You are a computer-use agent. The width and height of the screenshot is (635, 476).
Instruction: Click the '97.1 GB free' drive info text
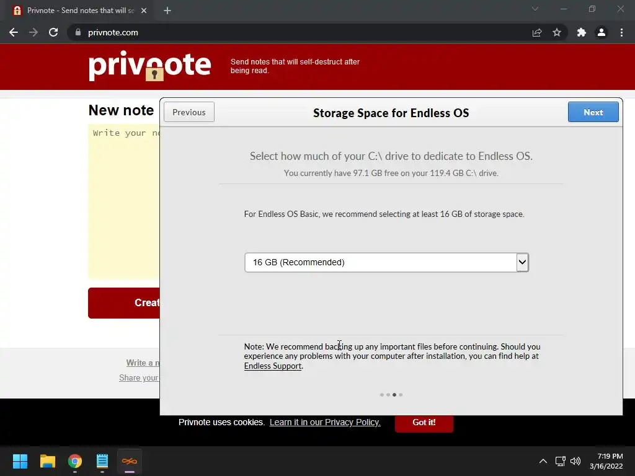tap(391, 174)
